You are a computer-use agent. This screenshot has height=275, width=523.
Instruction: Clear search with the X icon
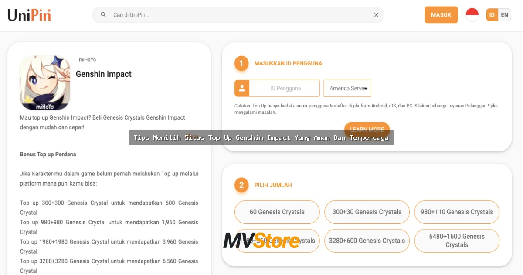pyautogui.click(x=376, y=15)
